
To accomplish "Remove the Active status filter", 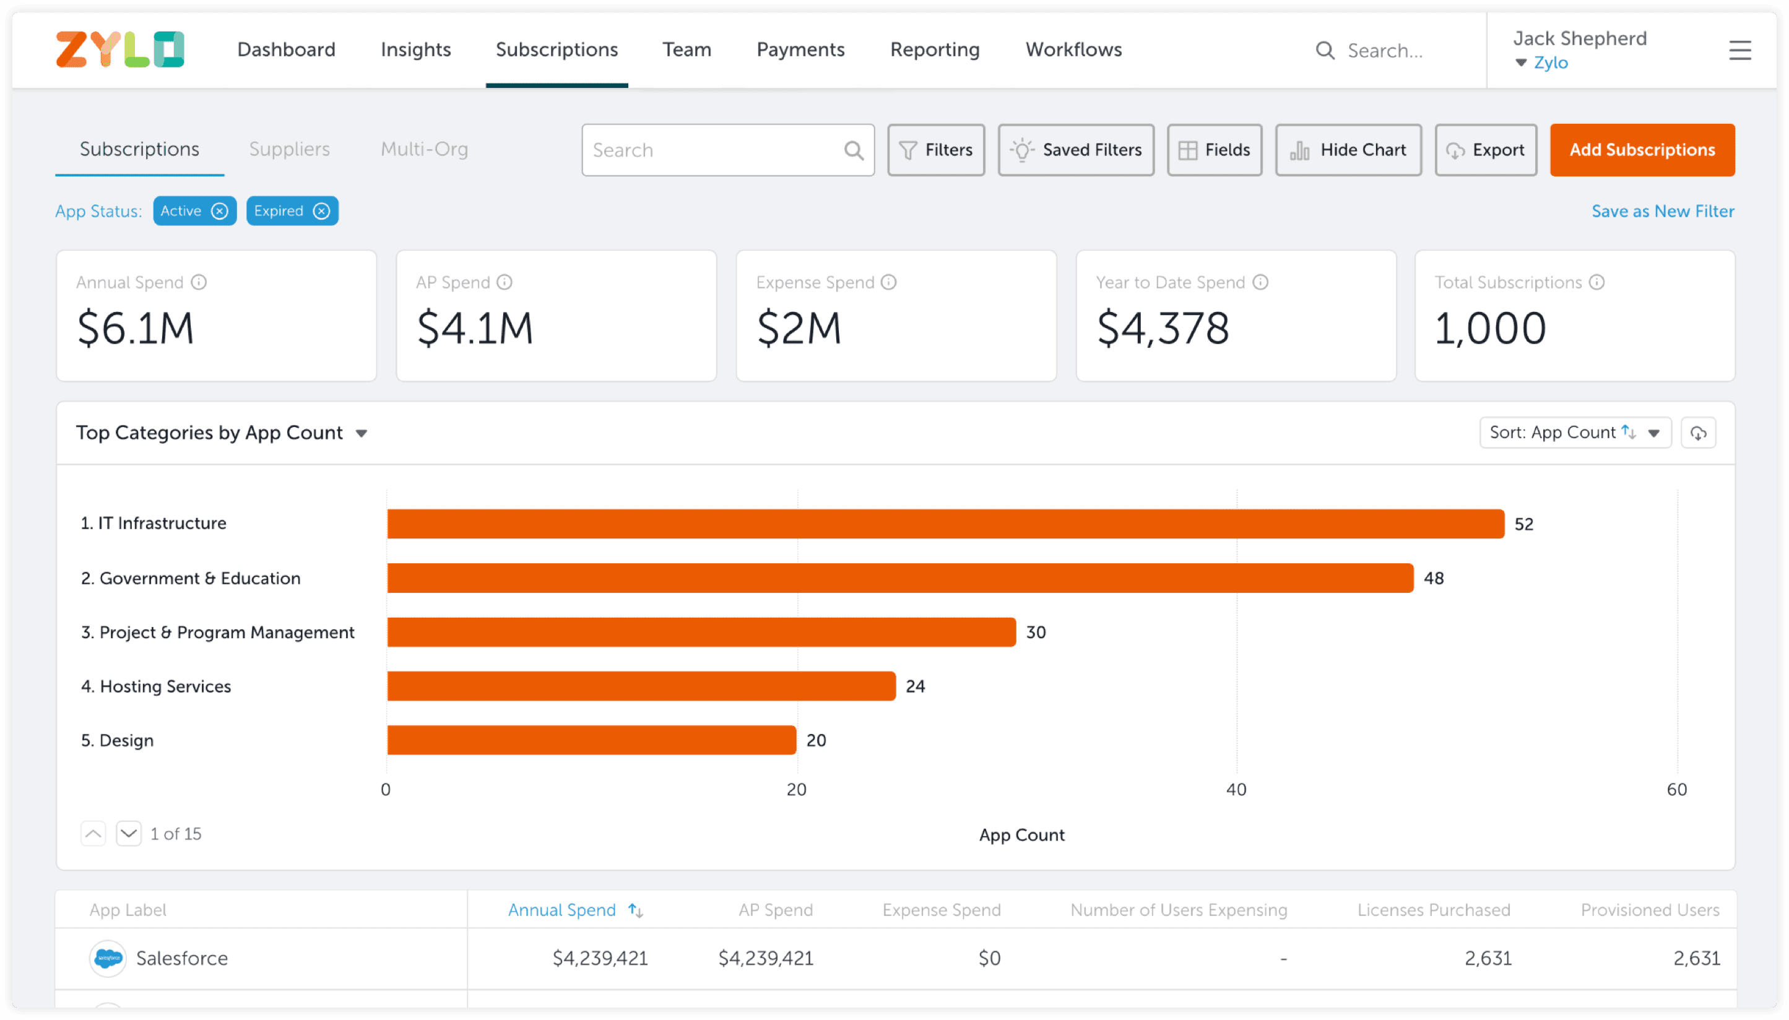I will [x=220, y=211].
